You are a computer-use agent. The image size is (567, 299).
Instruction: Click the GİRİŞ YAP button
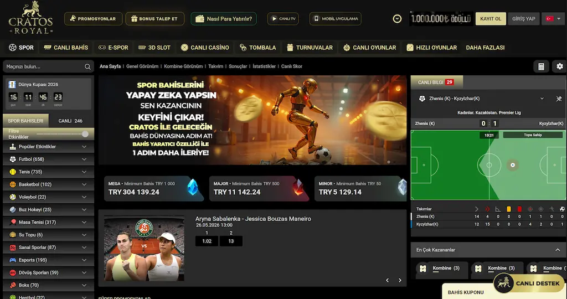tap(524, 19)
